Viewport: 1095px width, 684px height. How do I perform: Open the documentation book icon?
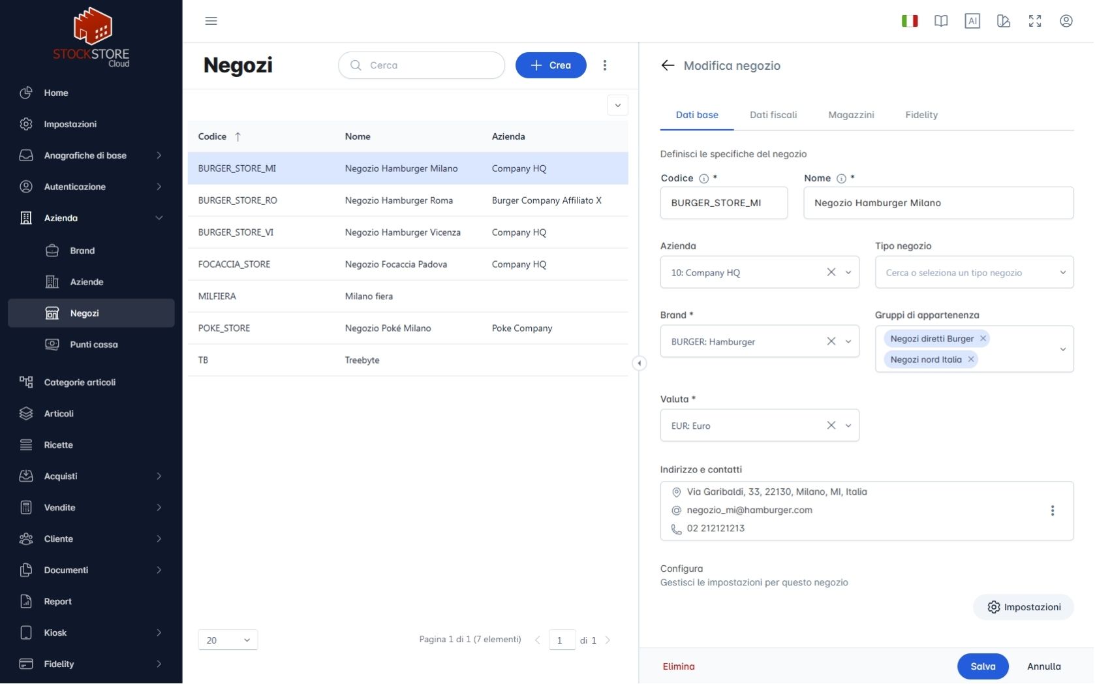[x=941, y=21]
